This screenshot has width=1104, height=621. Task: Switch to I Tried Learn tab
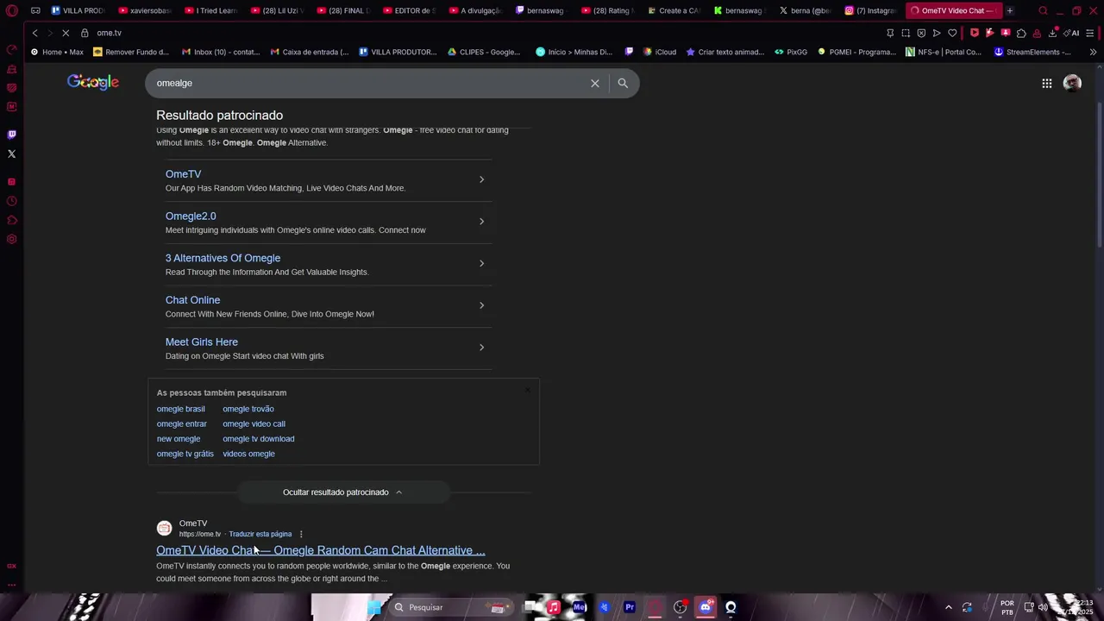coord(210,10)
